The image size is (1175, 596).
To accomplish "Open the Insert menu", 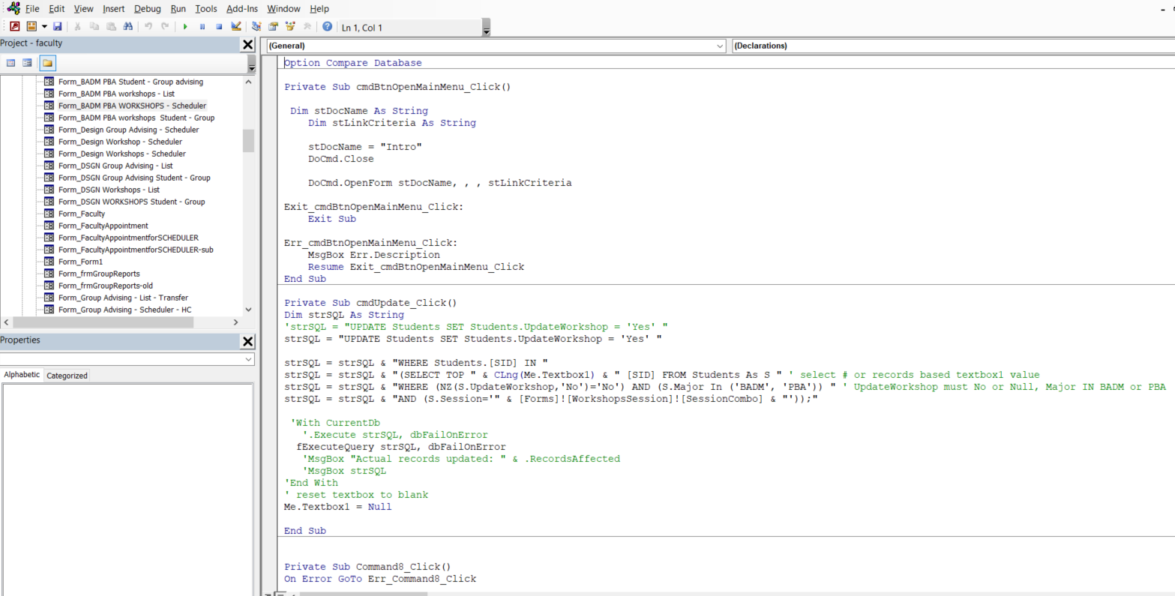I will click(114, 9).
